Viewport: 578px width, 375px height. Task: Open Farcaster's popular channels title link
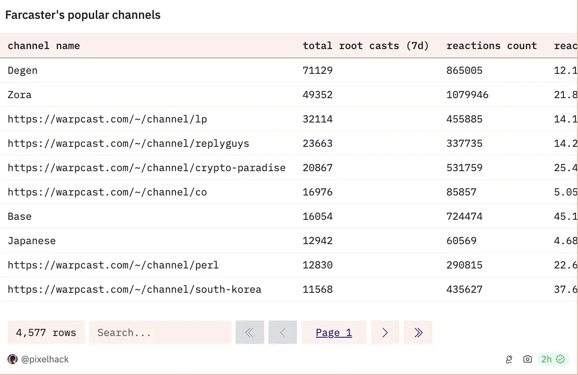(x=83, y=15)
